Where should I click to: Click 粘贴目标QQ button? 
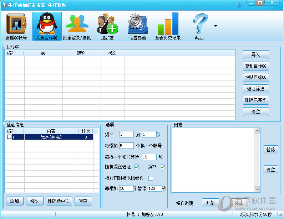coord(256,77)
